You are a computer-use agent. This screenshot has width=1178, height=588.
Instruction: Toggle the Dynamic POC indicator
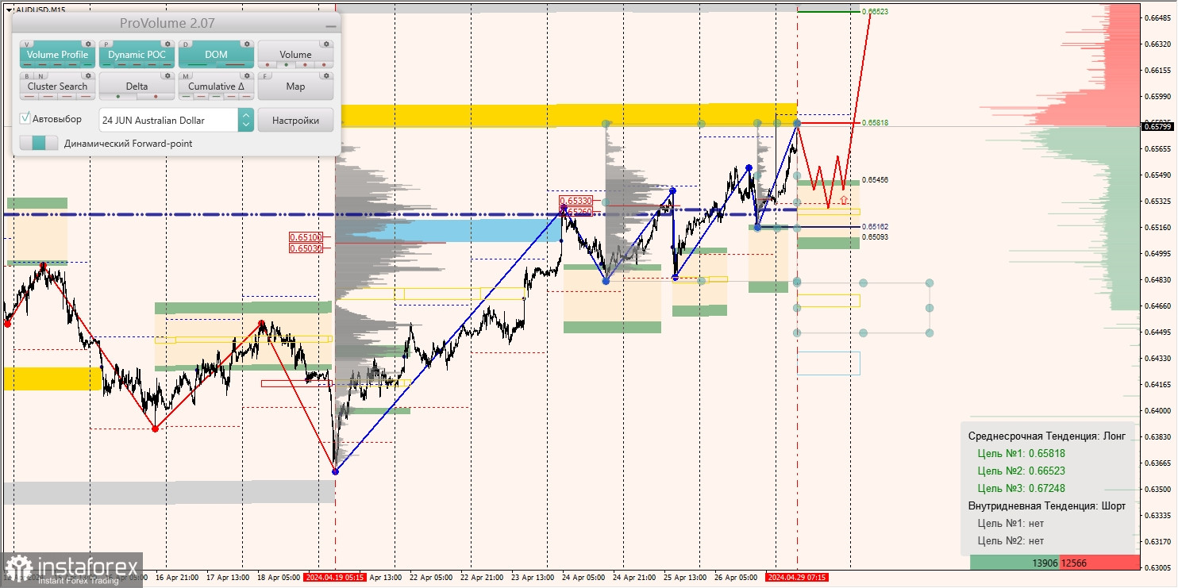tap(137, 55)
